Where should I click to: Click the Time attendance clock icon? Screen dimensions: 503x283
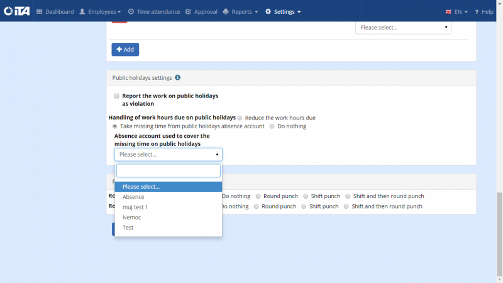(x=131, y=11)
